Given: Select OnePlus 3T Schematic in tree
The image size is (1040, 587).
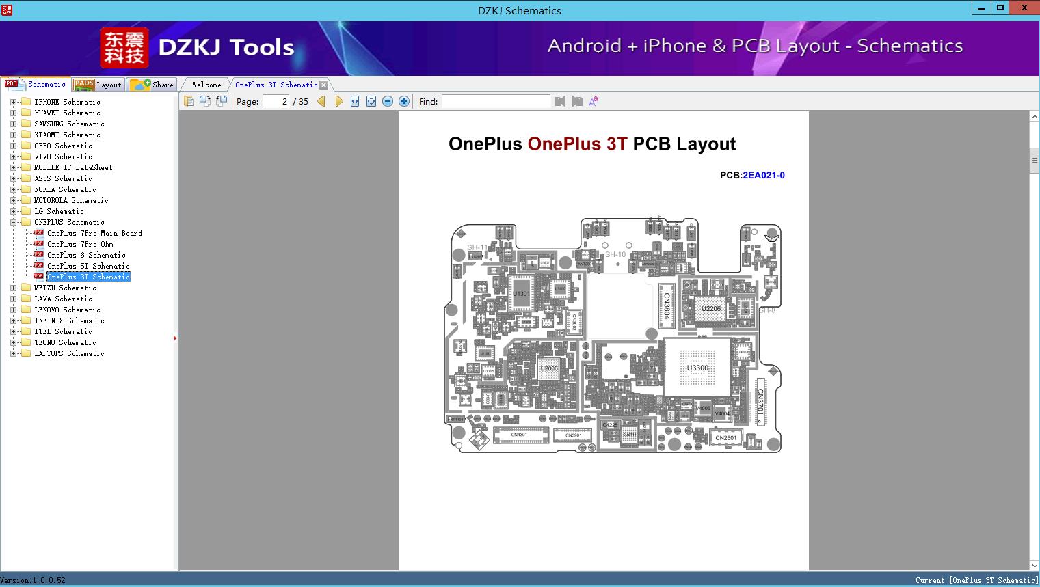Looking at the screenshot, I should [x=88, y=277].
